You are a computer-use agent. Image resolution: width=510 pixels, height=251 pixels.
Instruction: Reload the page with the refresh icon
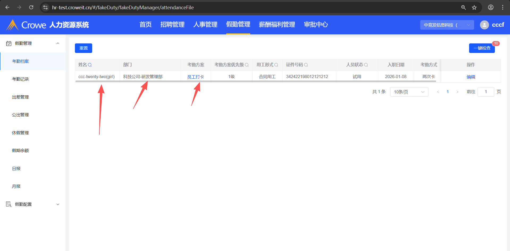(31, 7)
